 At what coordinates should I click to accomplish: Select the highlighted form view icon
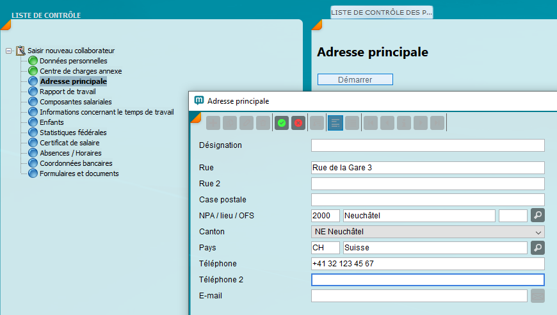[x=335, y=123]
